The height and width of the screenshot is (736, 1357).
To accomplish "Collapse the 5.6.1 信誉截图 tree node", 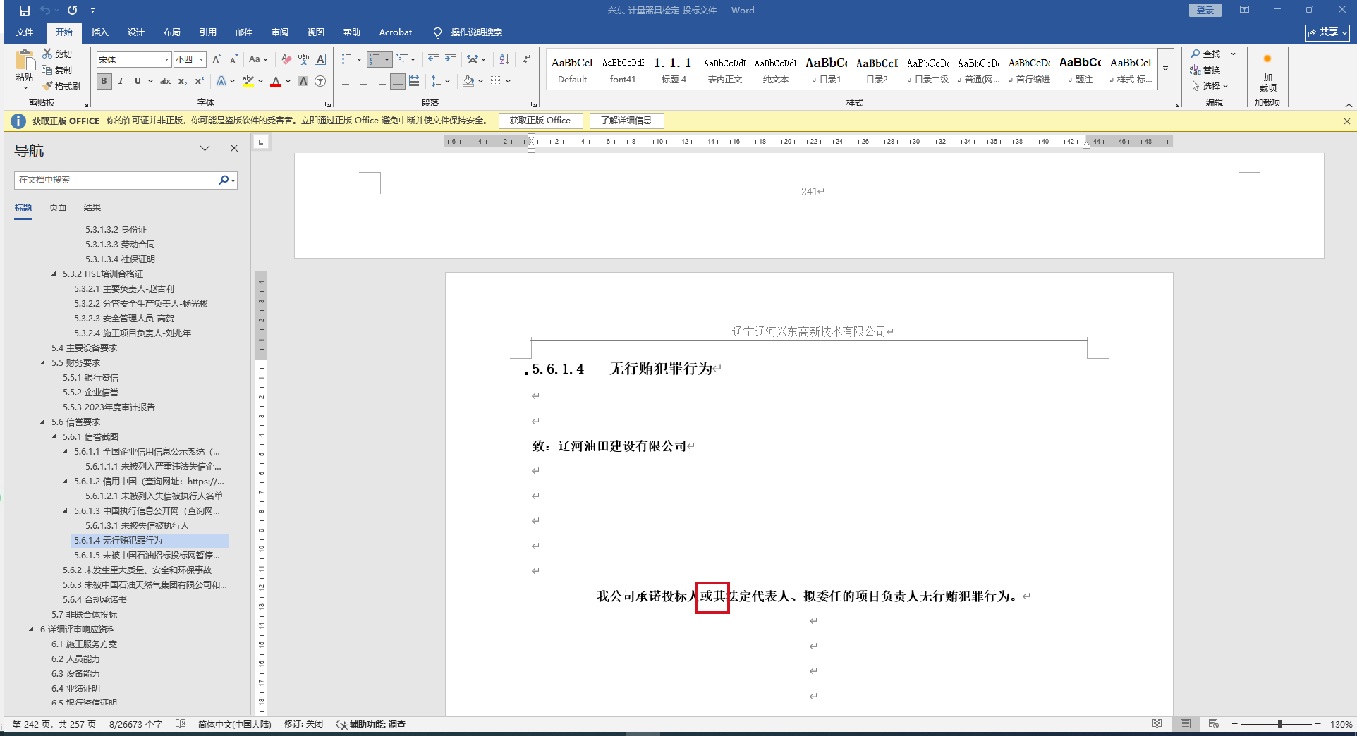I will pyautogui.click(x=54, y=436).
